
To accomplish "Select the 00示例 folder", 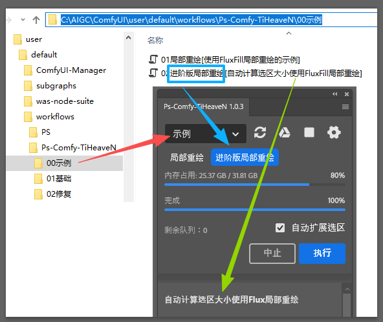I will pyautogui.click(x=59, y=163).
